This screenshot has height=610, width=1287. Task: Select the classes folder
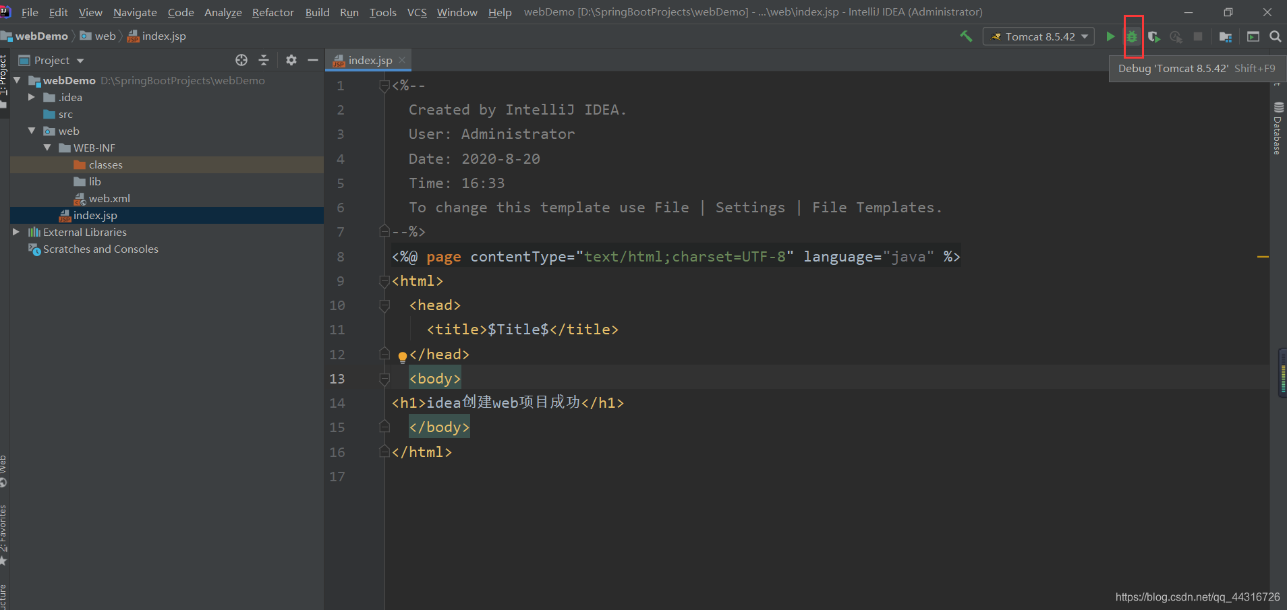(x=105, y=164)
